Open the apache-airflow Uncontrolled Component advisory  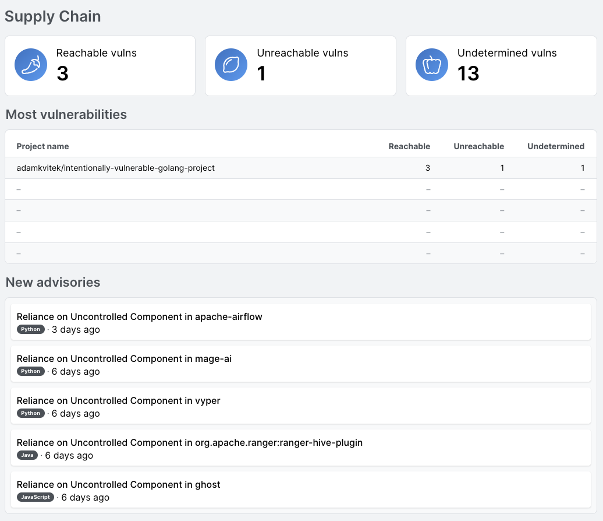click(x=140, y=316)
